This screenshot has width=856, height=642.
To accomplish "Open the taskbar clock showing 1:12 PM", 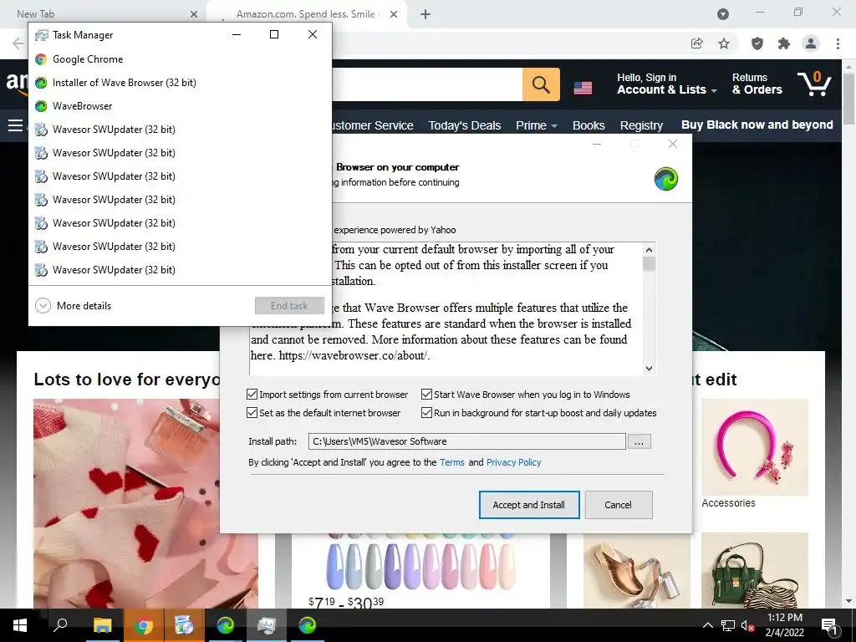I will point(784,625).
